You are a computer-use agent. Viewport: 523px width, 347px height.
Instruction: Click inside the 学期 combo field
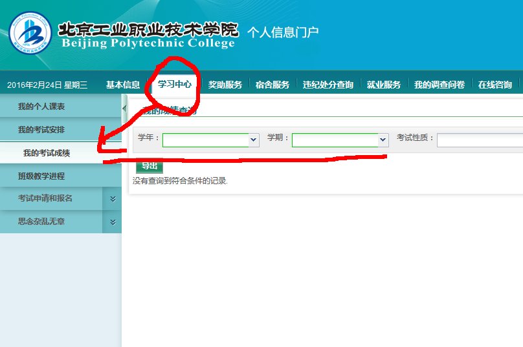click(x=335, y=140)
